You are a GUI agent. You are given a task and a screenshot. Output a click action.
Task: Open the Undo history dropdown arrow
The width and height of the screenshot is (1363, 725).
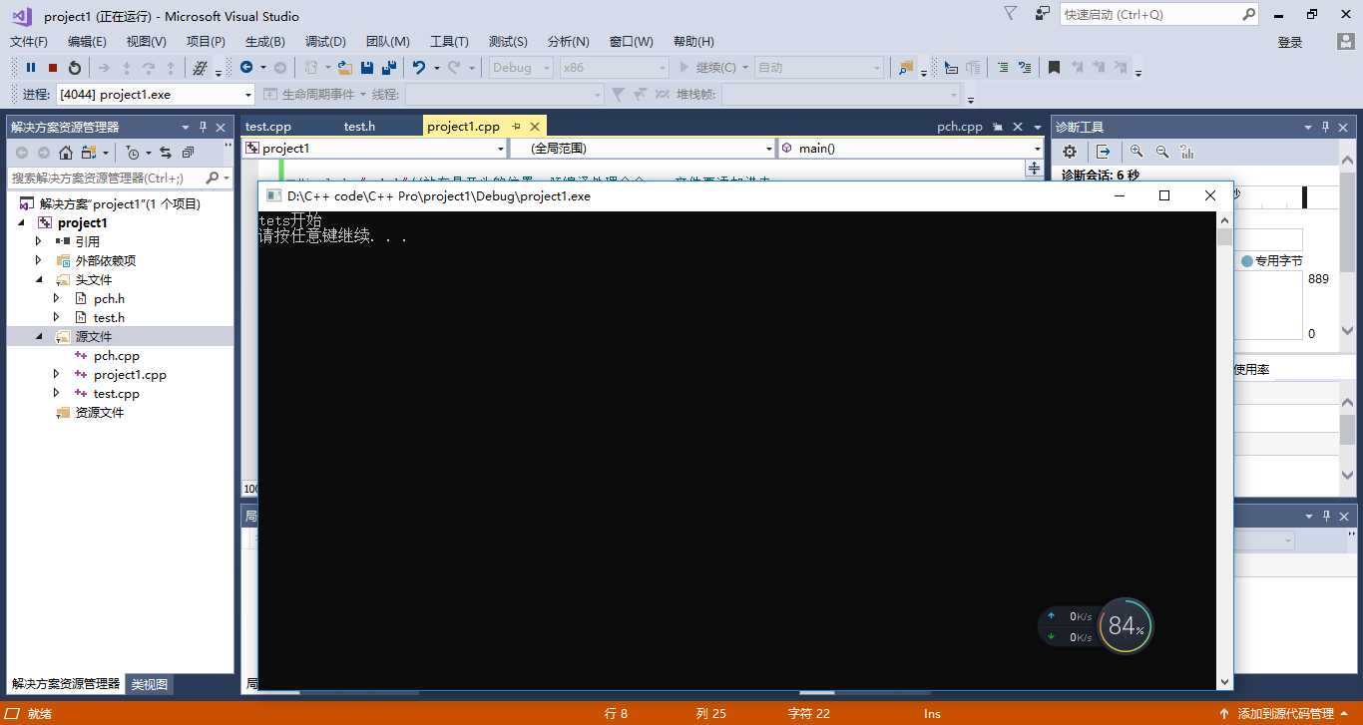436,68
